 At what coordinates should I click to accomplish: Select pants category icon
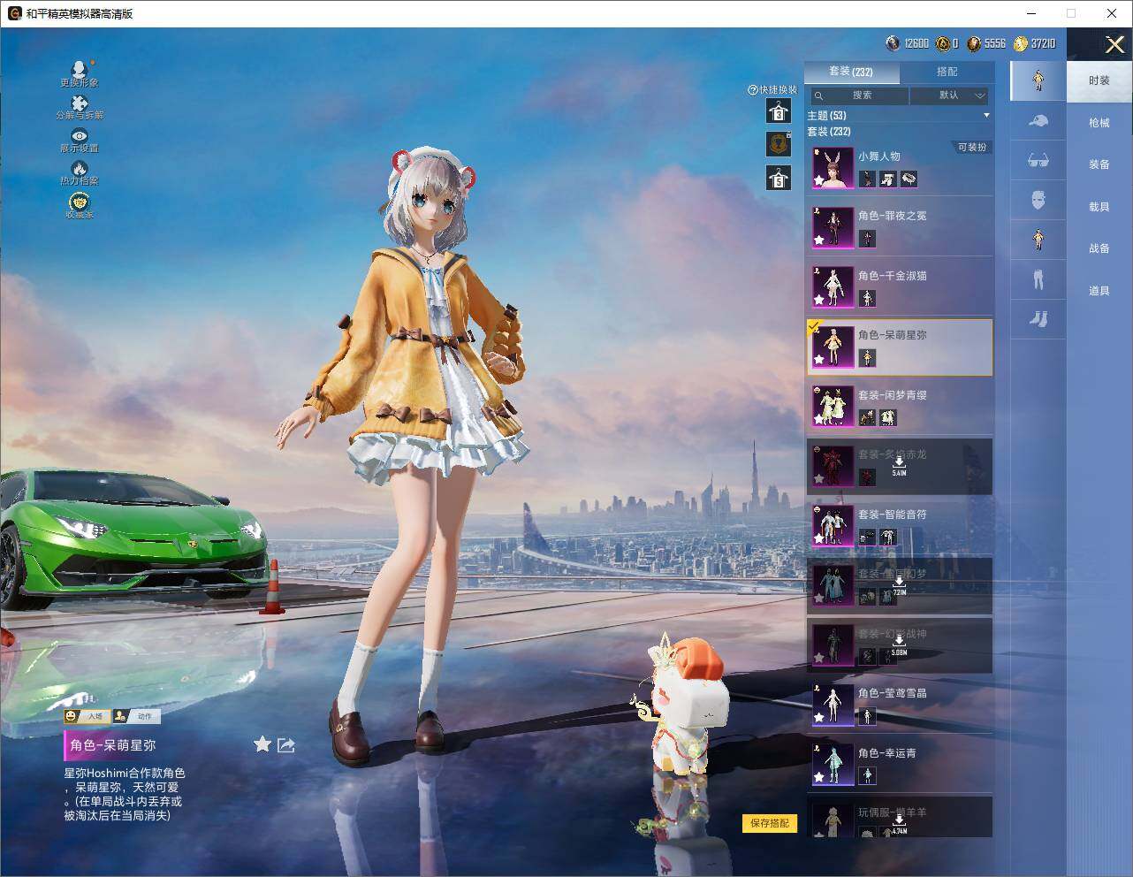[1038, 279]
